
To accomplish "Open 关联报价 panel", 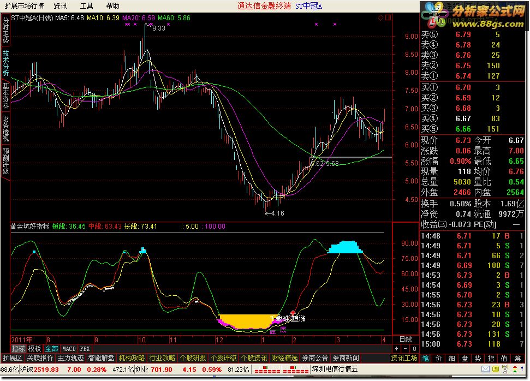I will (40, 358).
